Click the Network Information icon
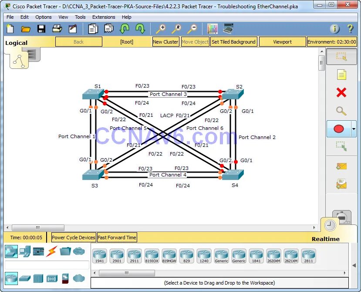 334,29
